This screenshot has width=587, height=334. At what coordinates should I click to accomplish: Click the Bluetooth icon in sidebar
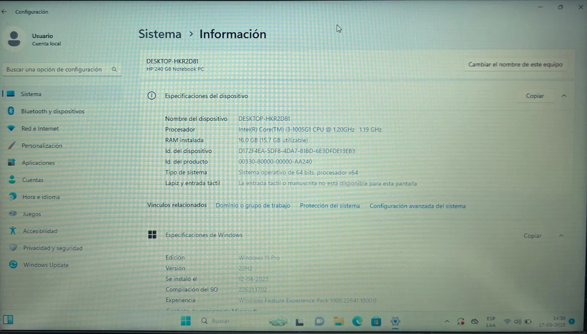point(11,111)
